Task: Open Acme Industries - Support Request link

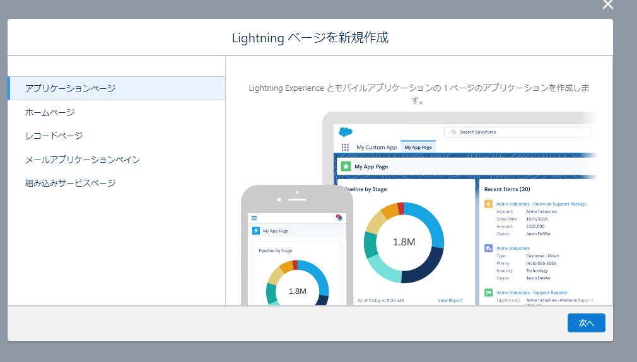Action: click(532, 293)
